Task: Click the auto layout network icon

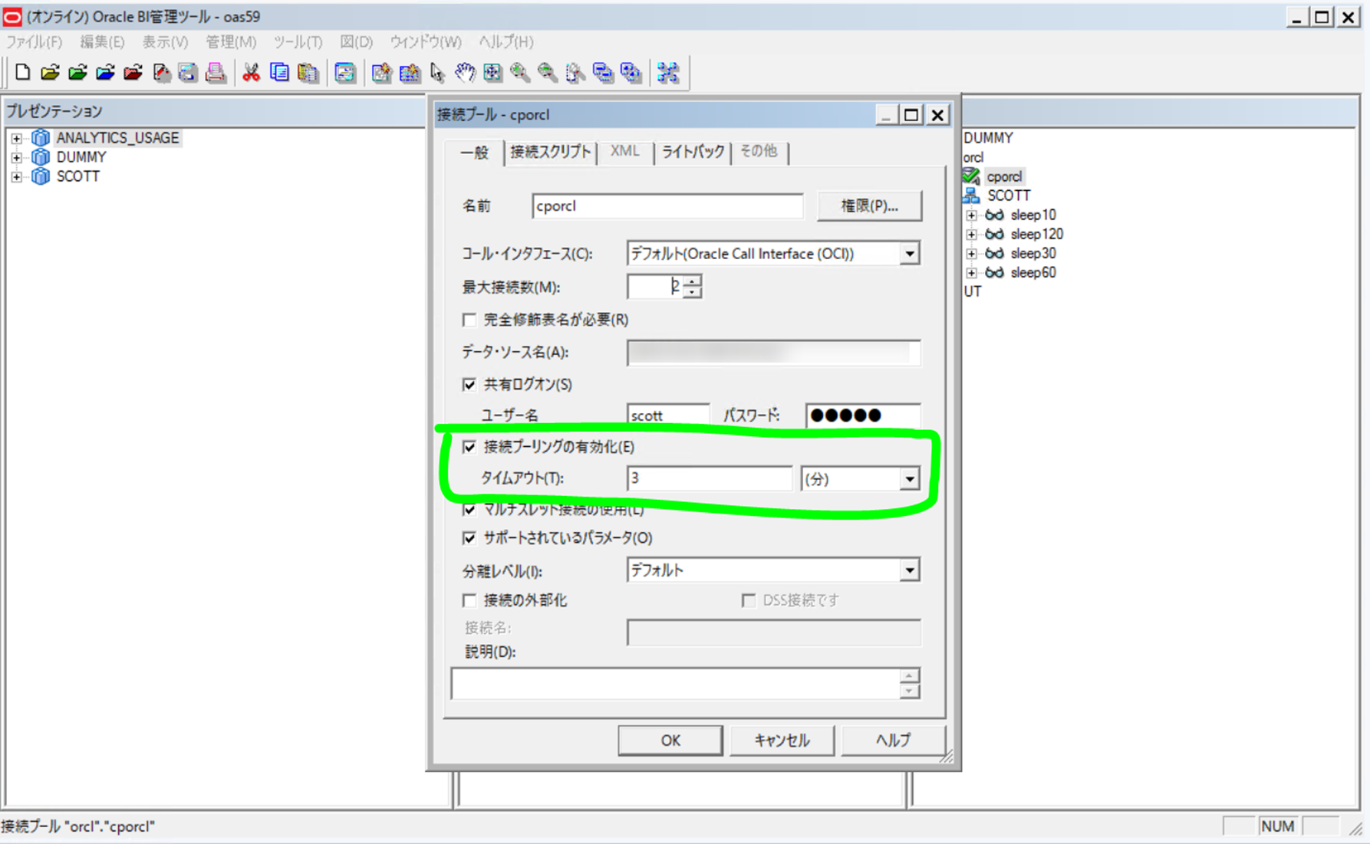Action: click(667, 73)
